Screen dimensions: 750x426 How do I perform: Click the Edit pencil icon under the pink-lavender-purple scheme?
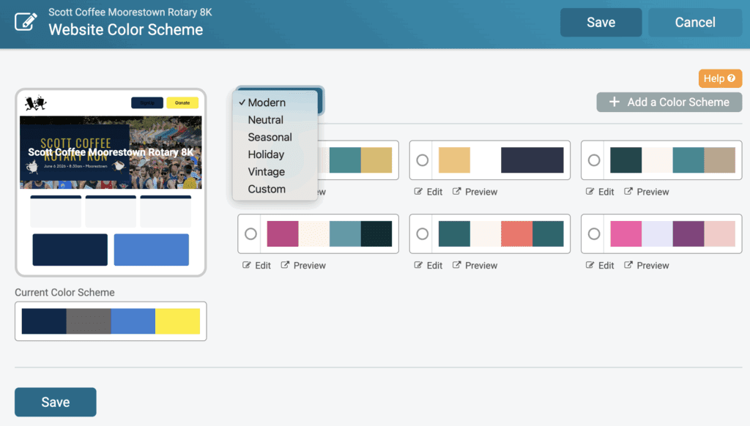[x=590, y=265]
